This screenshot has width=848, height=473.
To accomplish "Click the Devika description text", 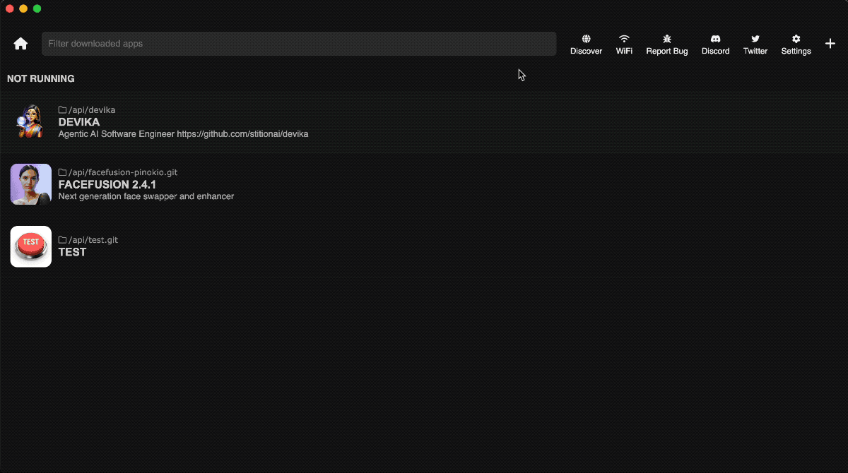I will click(183, 134).
